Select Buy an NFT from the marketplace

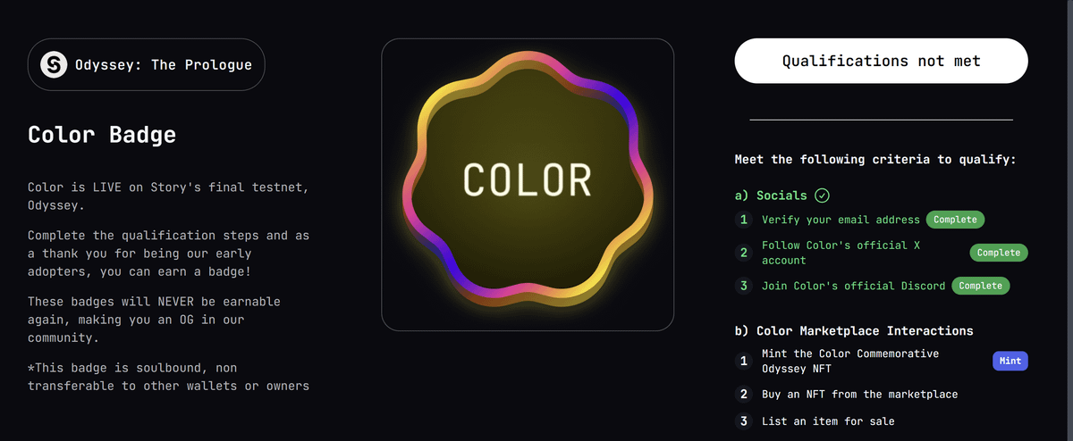pyautogui.click(x=859, y=394)
